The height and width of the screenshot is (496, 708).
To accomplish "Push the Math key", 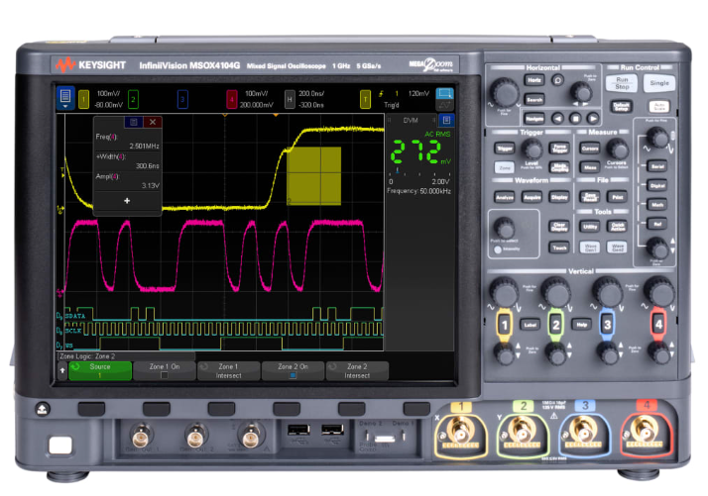I will pyautogui.click(x=657, y=204).
